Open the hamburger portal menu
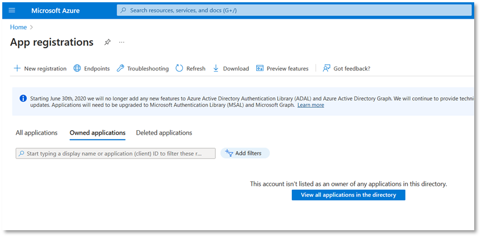481x237 pixels. point(12,10)
